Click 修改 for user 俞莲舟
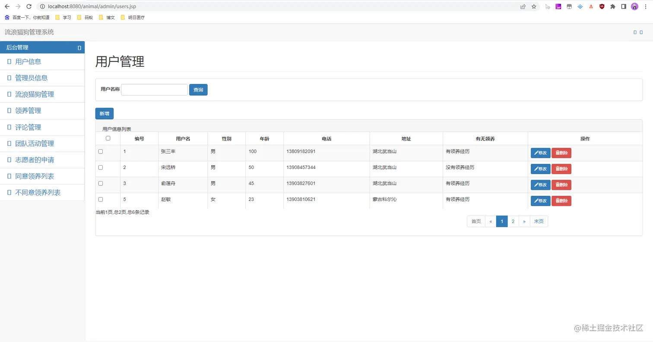 click(541, 185)
